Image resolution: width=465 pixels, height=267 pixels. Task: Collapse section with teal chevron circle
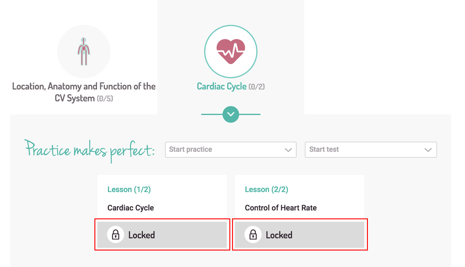231,114
